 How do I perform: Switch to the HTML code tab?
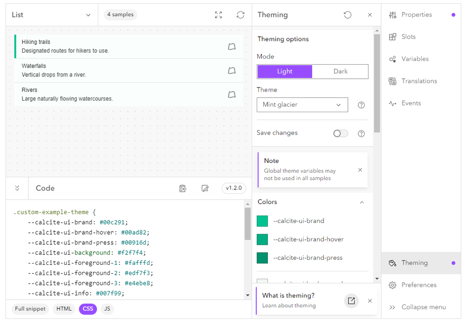click(64, 309)
